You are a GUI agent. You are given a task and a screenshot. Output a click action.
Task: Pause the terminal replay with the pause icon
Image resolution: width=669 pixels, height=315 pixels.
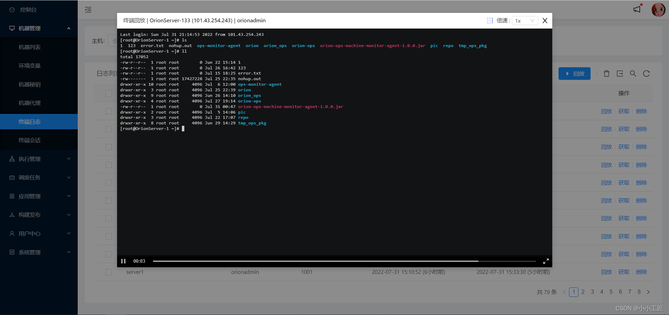[124, 261]
